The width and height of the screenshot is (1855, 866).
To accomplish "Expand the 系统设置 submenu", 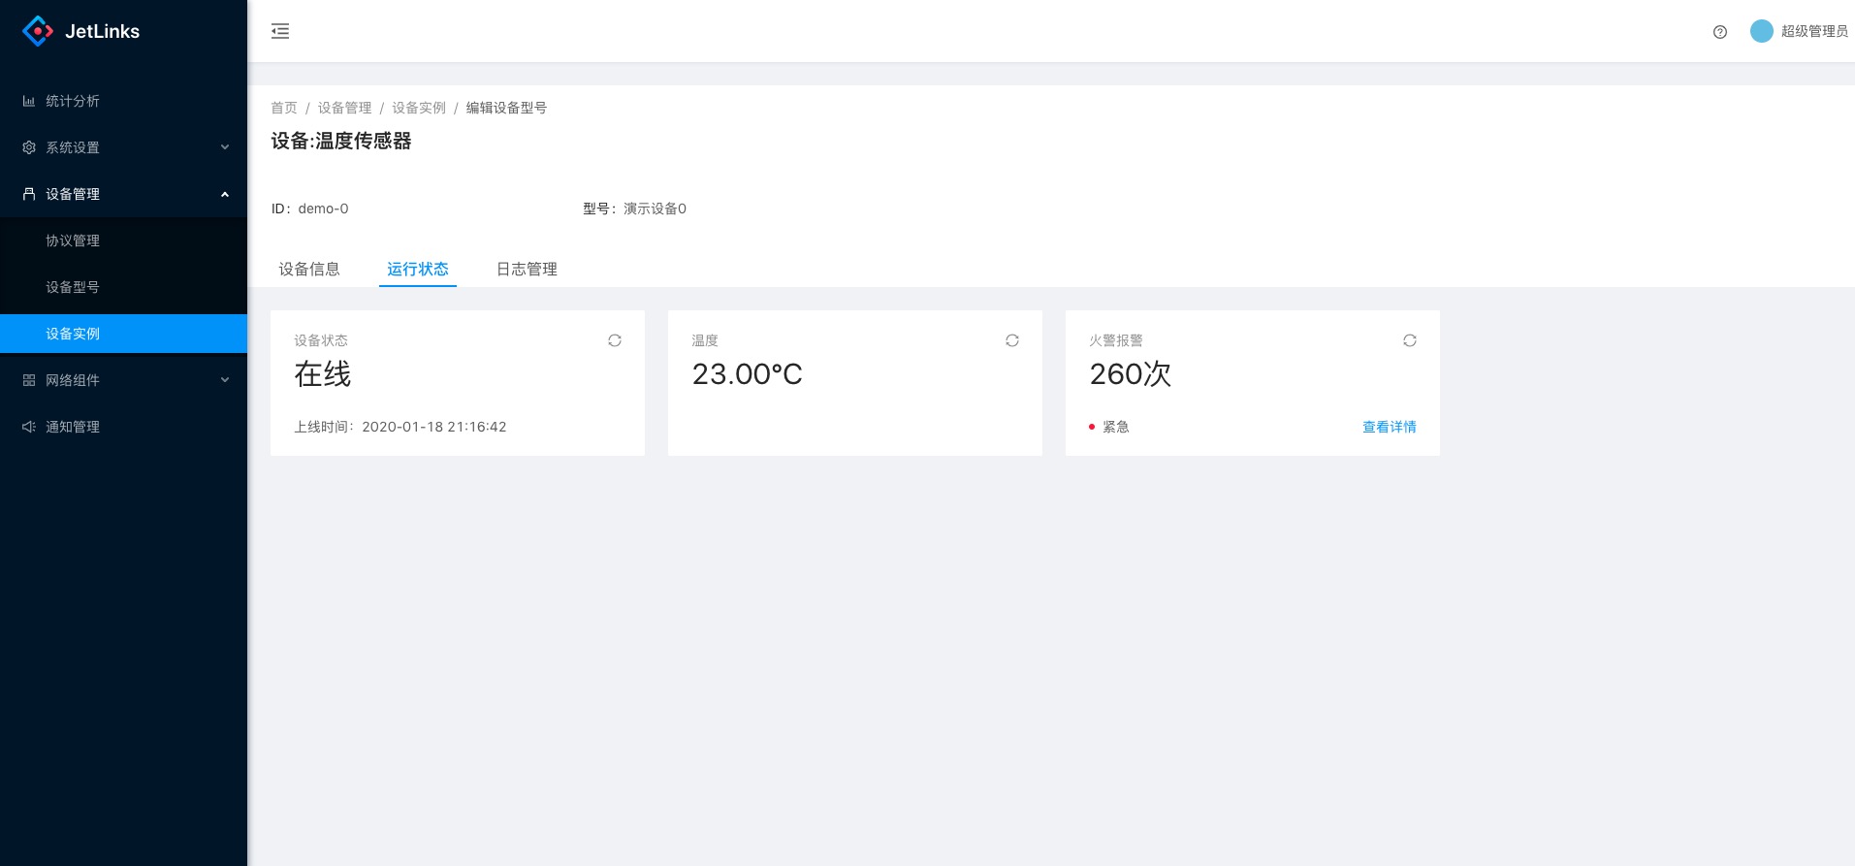I will (x=123, y=147).
